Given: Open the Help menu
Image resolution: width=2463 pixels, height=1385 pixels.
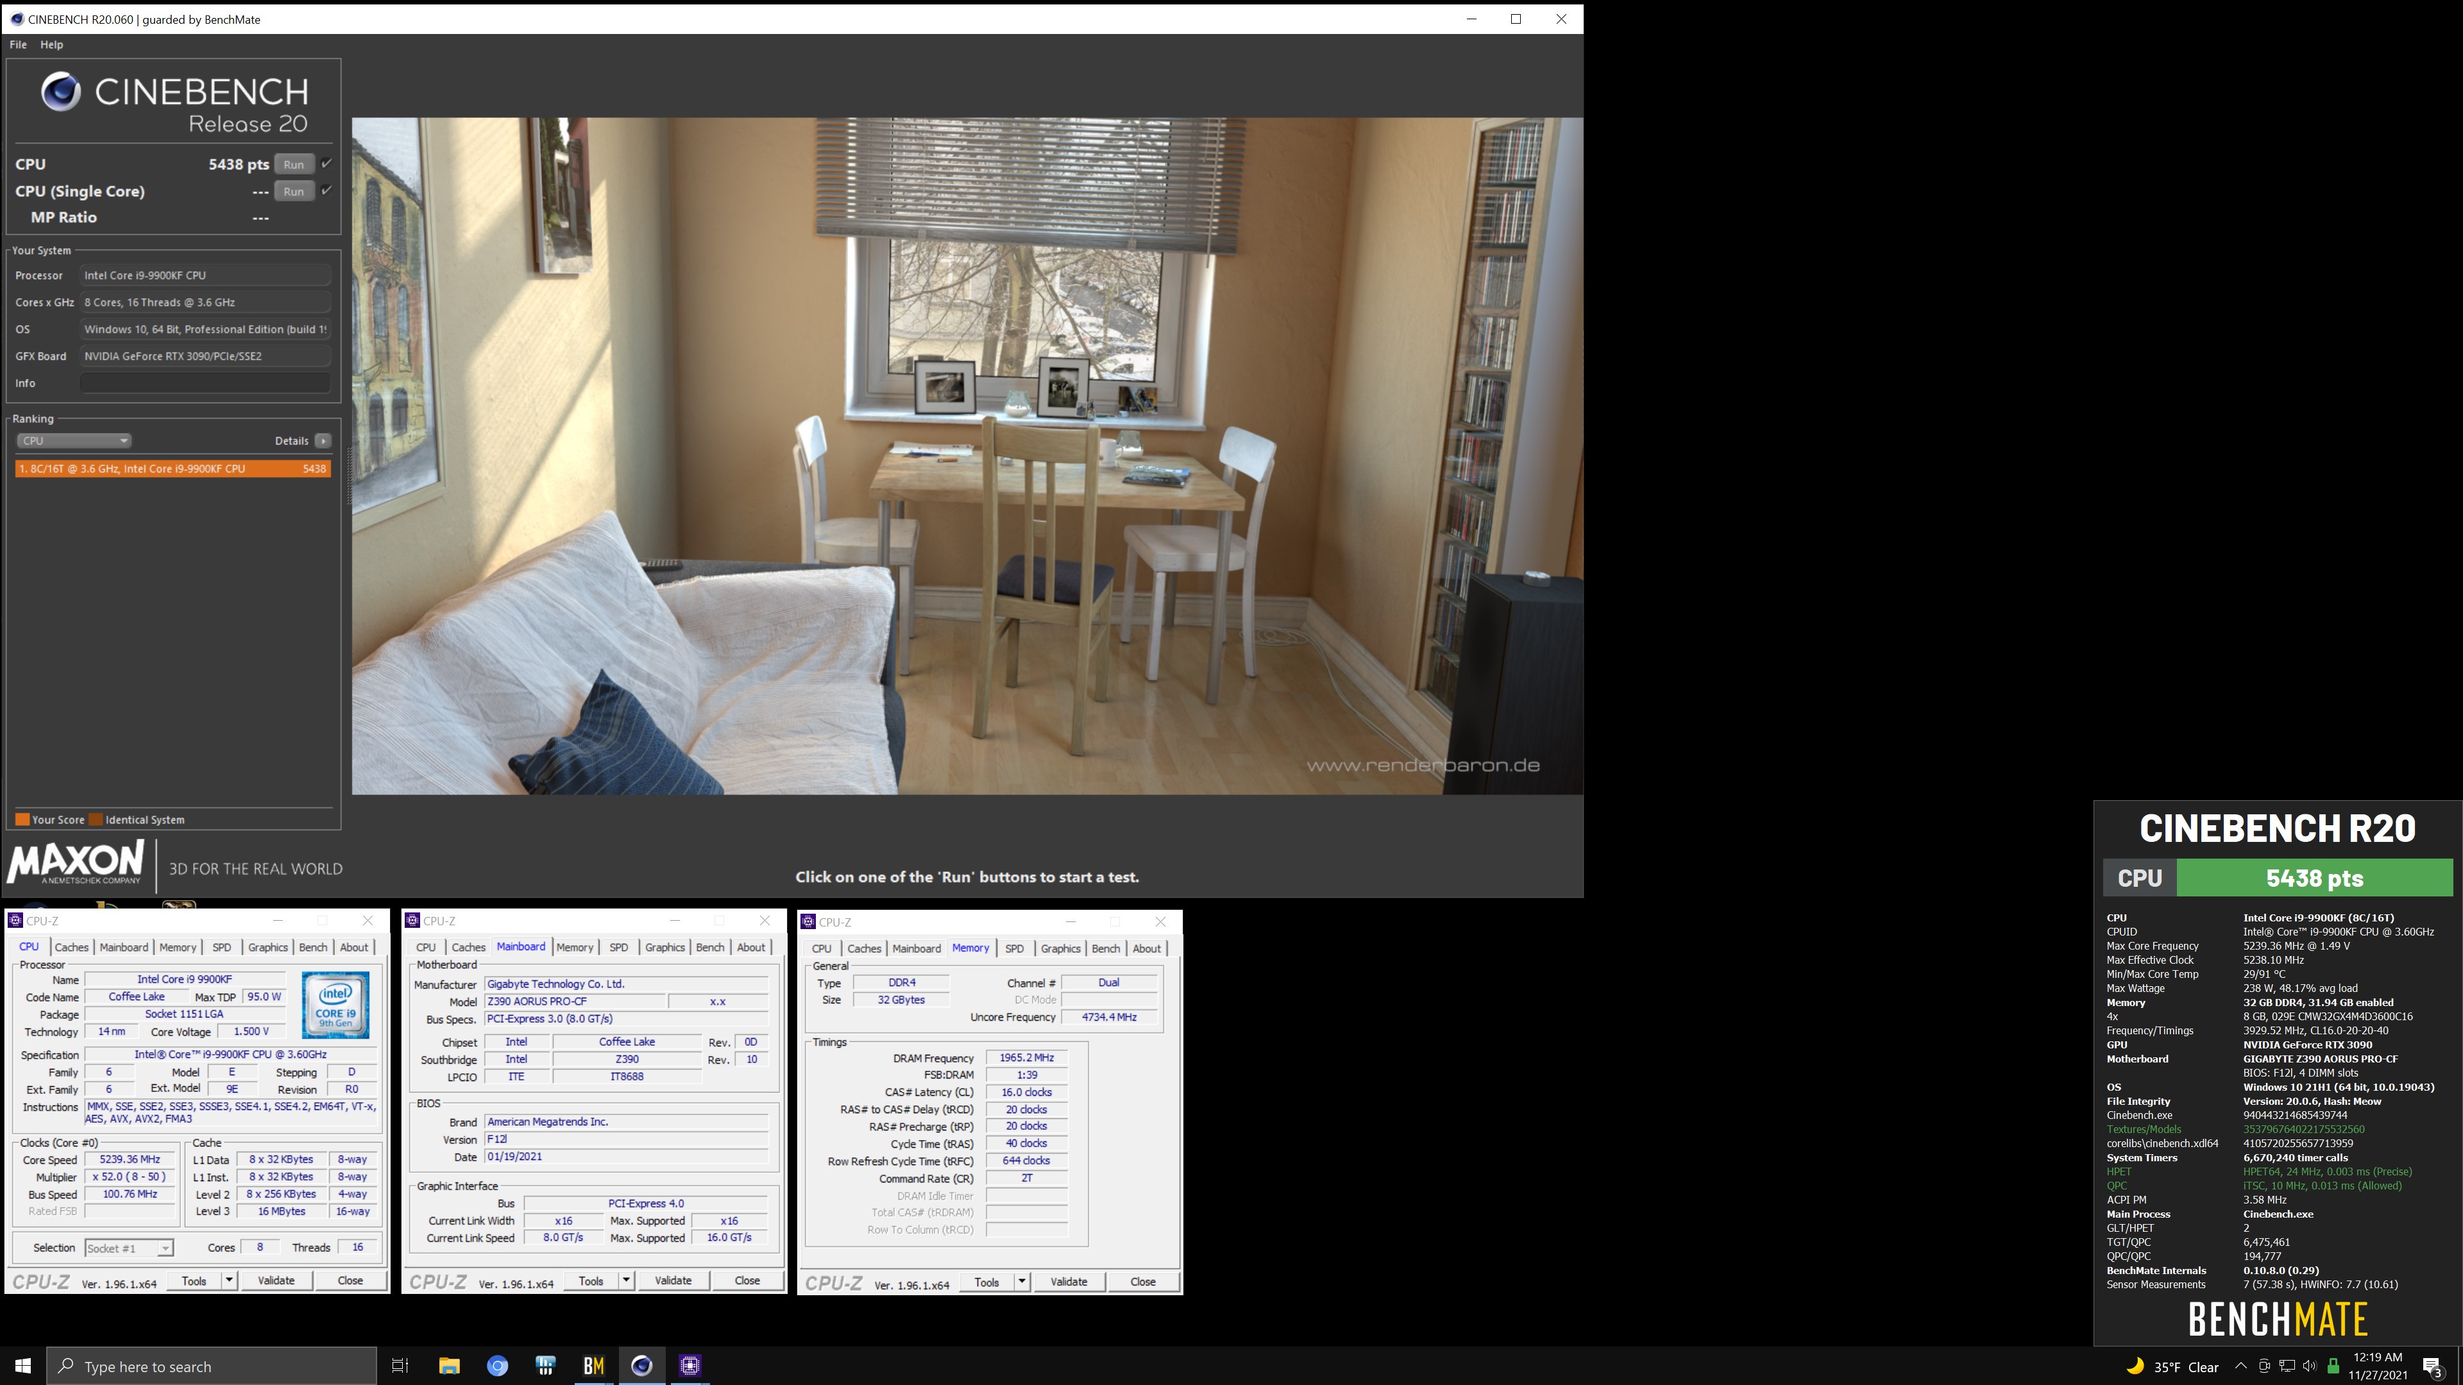Looking at the screenshot, I should (51, 45).
